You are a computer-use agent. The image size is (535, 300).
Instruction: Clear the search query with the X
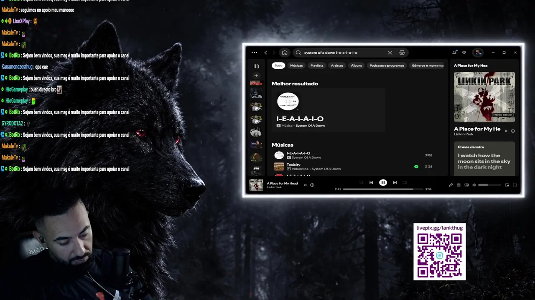coord(390,52)
